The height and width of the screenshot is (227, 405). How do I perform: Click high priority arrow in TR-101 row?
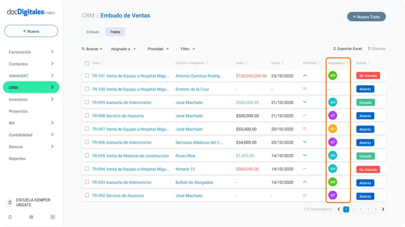pyautogui.click(x=305, y=75)
